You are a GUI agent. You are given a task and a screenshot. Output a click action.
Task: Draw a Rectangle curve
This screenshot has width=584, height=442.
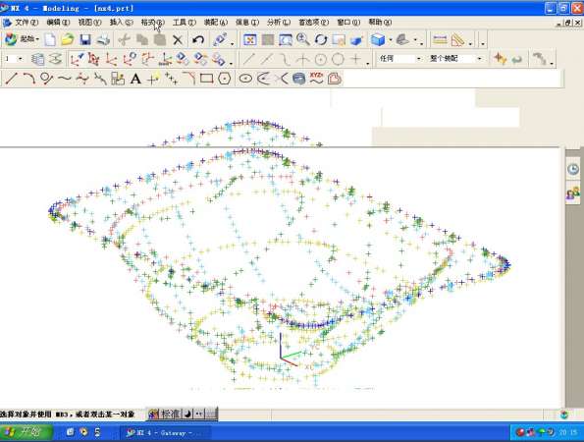(206, 79)
